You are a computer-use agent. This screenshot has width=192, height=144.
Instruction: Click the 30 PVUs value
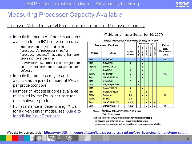click(165, 106)
